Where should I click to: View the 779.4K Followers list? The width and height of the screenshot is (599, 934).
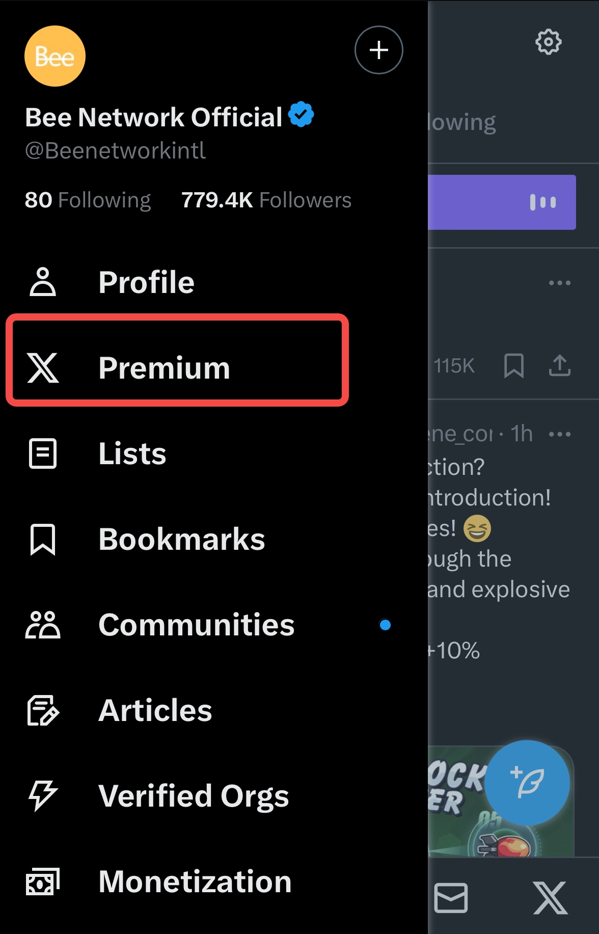(266, 200)
